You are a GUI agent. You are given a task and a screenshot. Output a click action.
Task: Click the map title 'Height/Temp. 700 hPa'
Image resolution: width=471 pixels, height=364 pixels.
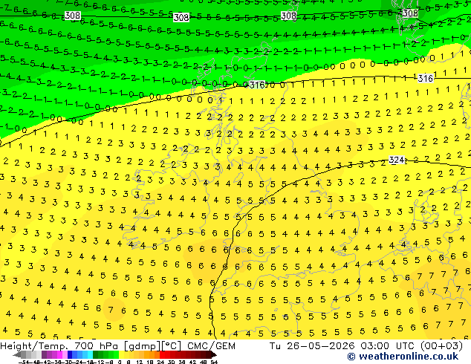click(x=60, y=346)
